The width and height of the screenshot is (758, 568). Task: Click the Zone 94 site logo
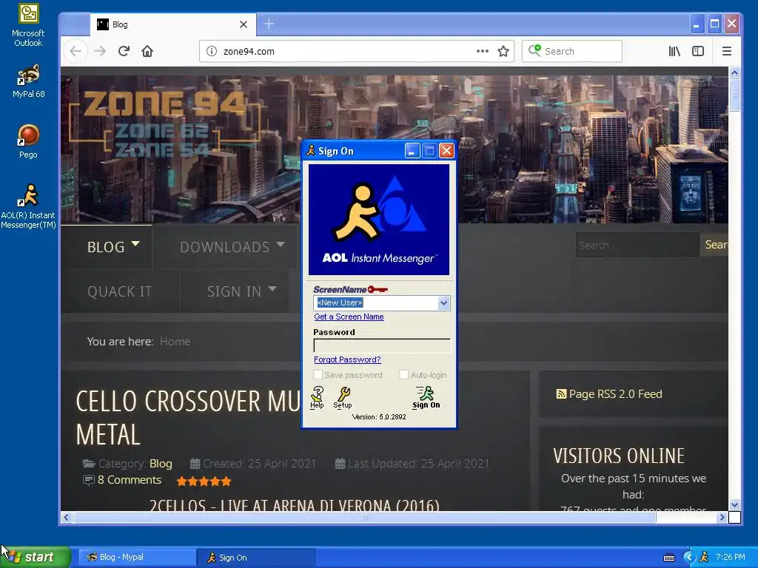point(164,124)
